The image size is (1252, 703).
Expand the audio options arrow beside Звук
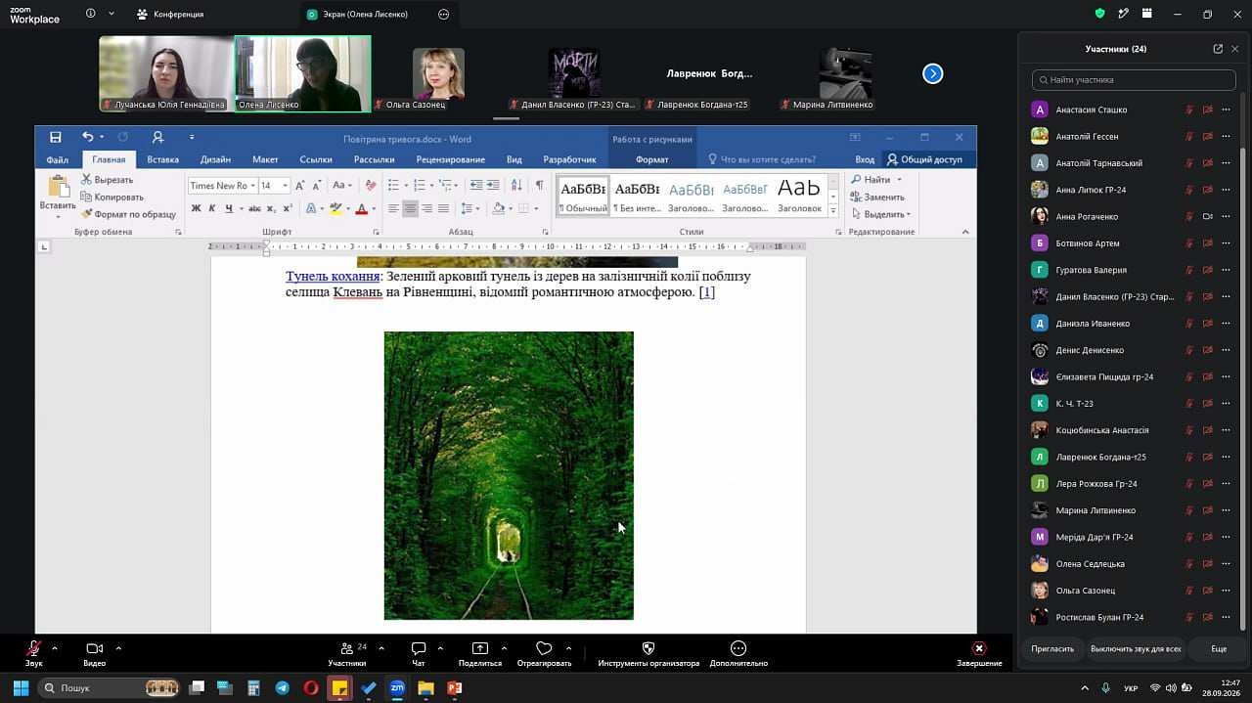pyautogui.click(x=55, y=647)
